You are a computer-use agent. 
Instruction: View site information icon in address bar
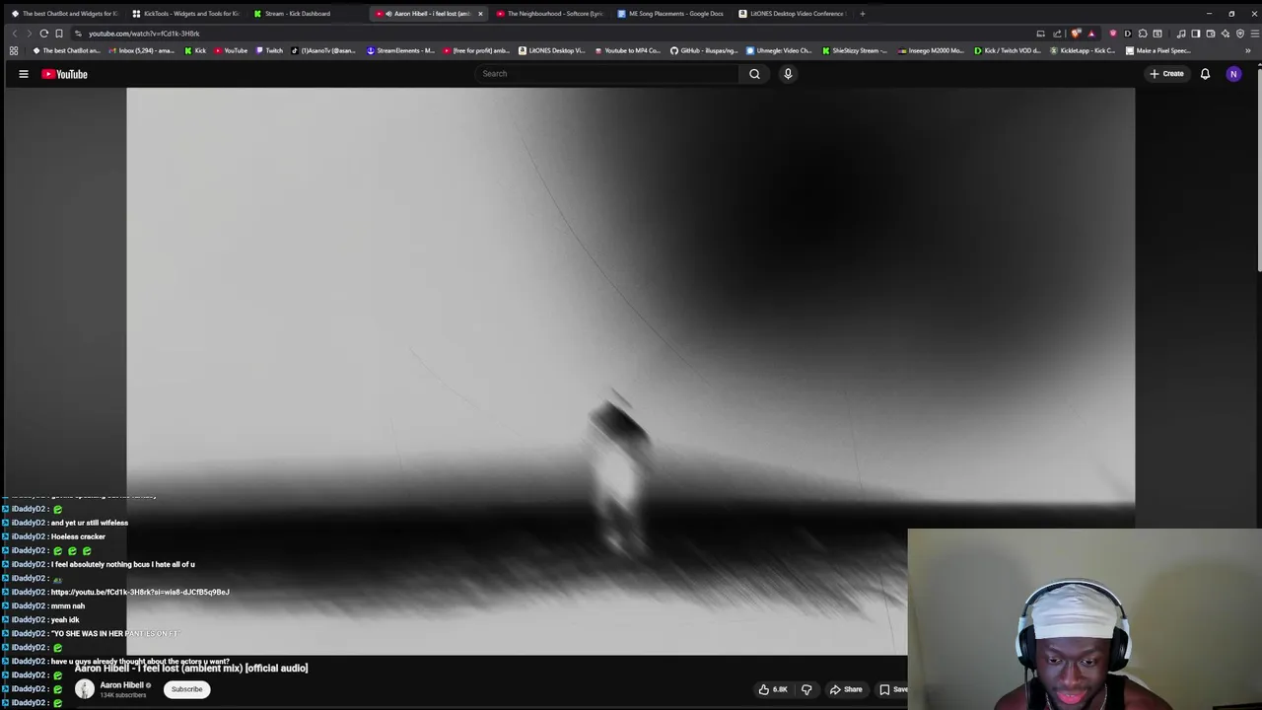click(x=78, y=34)
